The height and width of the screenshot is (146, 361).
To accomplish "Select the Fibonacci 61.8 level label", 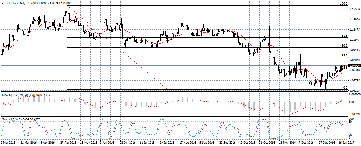I will [344, 36].
